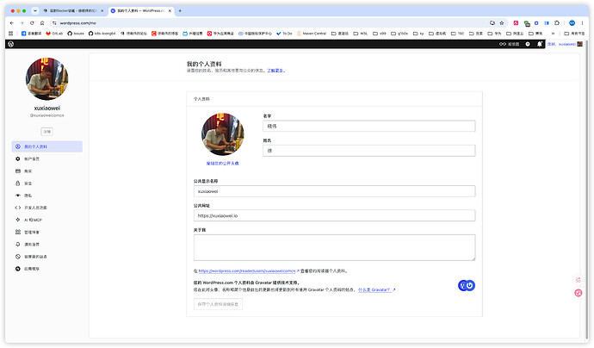Click the WordPress logo in the black admin bar
Screen dimensions: 594x348
pos(11,44)
